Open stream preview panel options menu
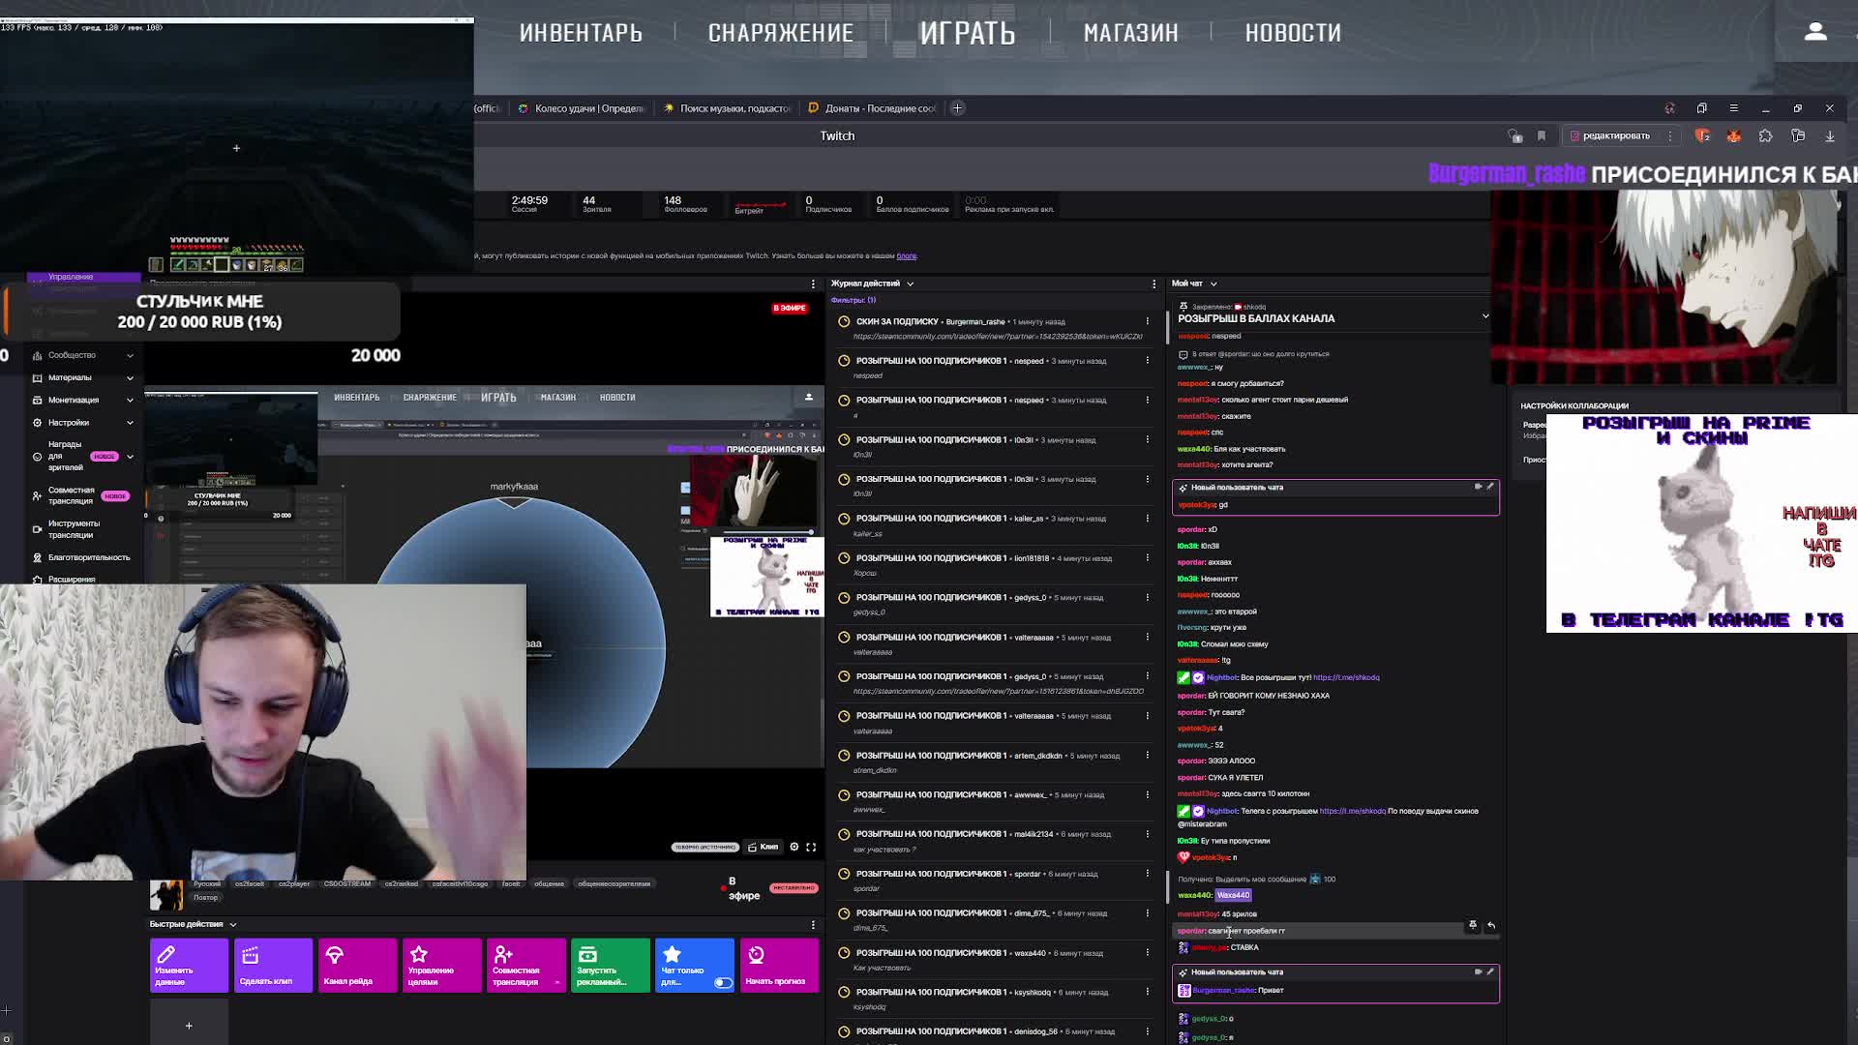The width and height of the screenshot is (1858, 1045). (813, 284)
